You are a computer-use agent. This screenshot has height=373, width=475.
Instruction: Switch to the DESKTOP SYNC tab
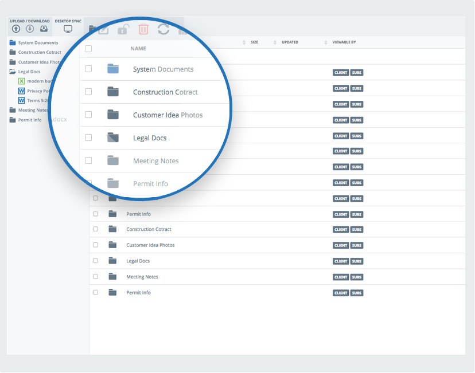click(68, 21)
